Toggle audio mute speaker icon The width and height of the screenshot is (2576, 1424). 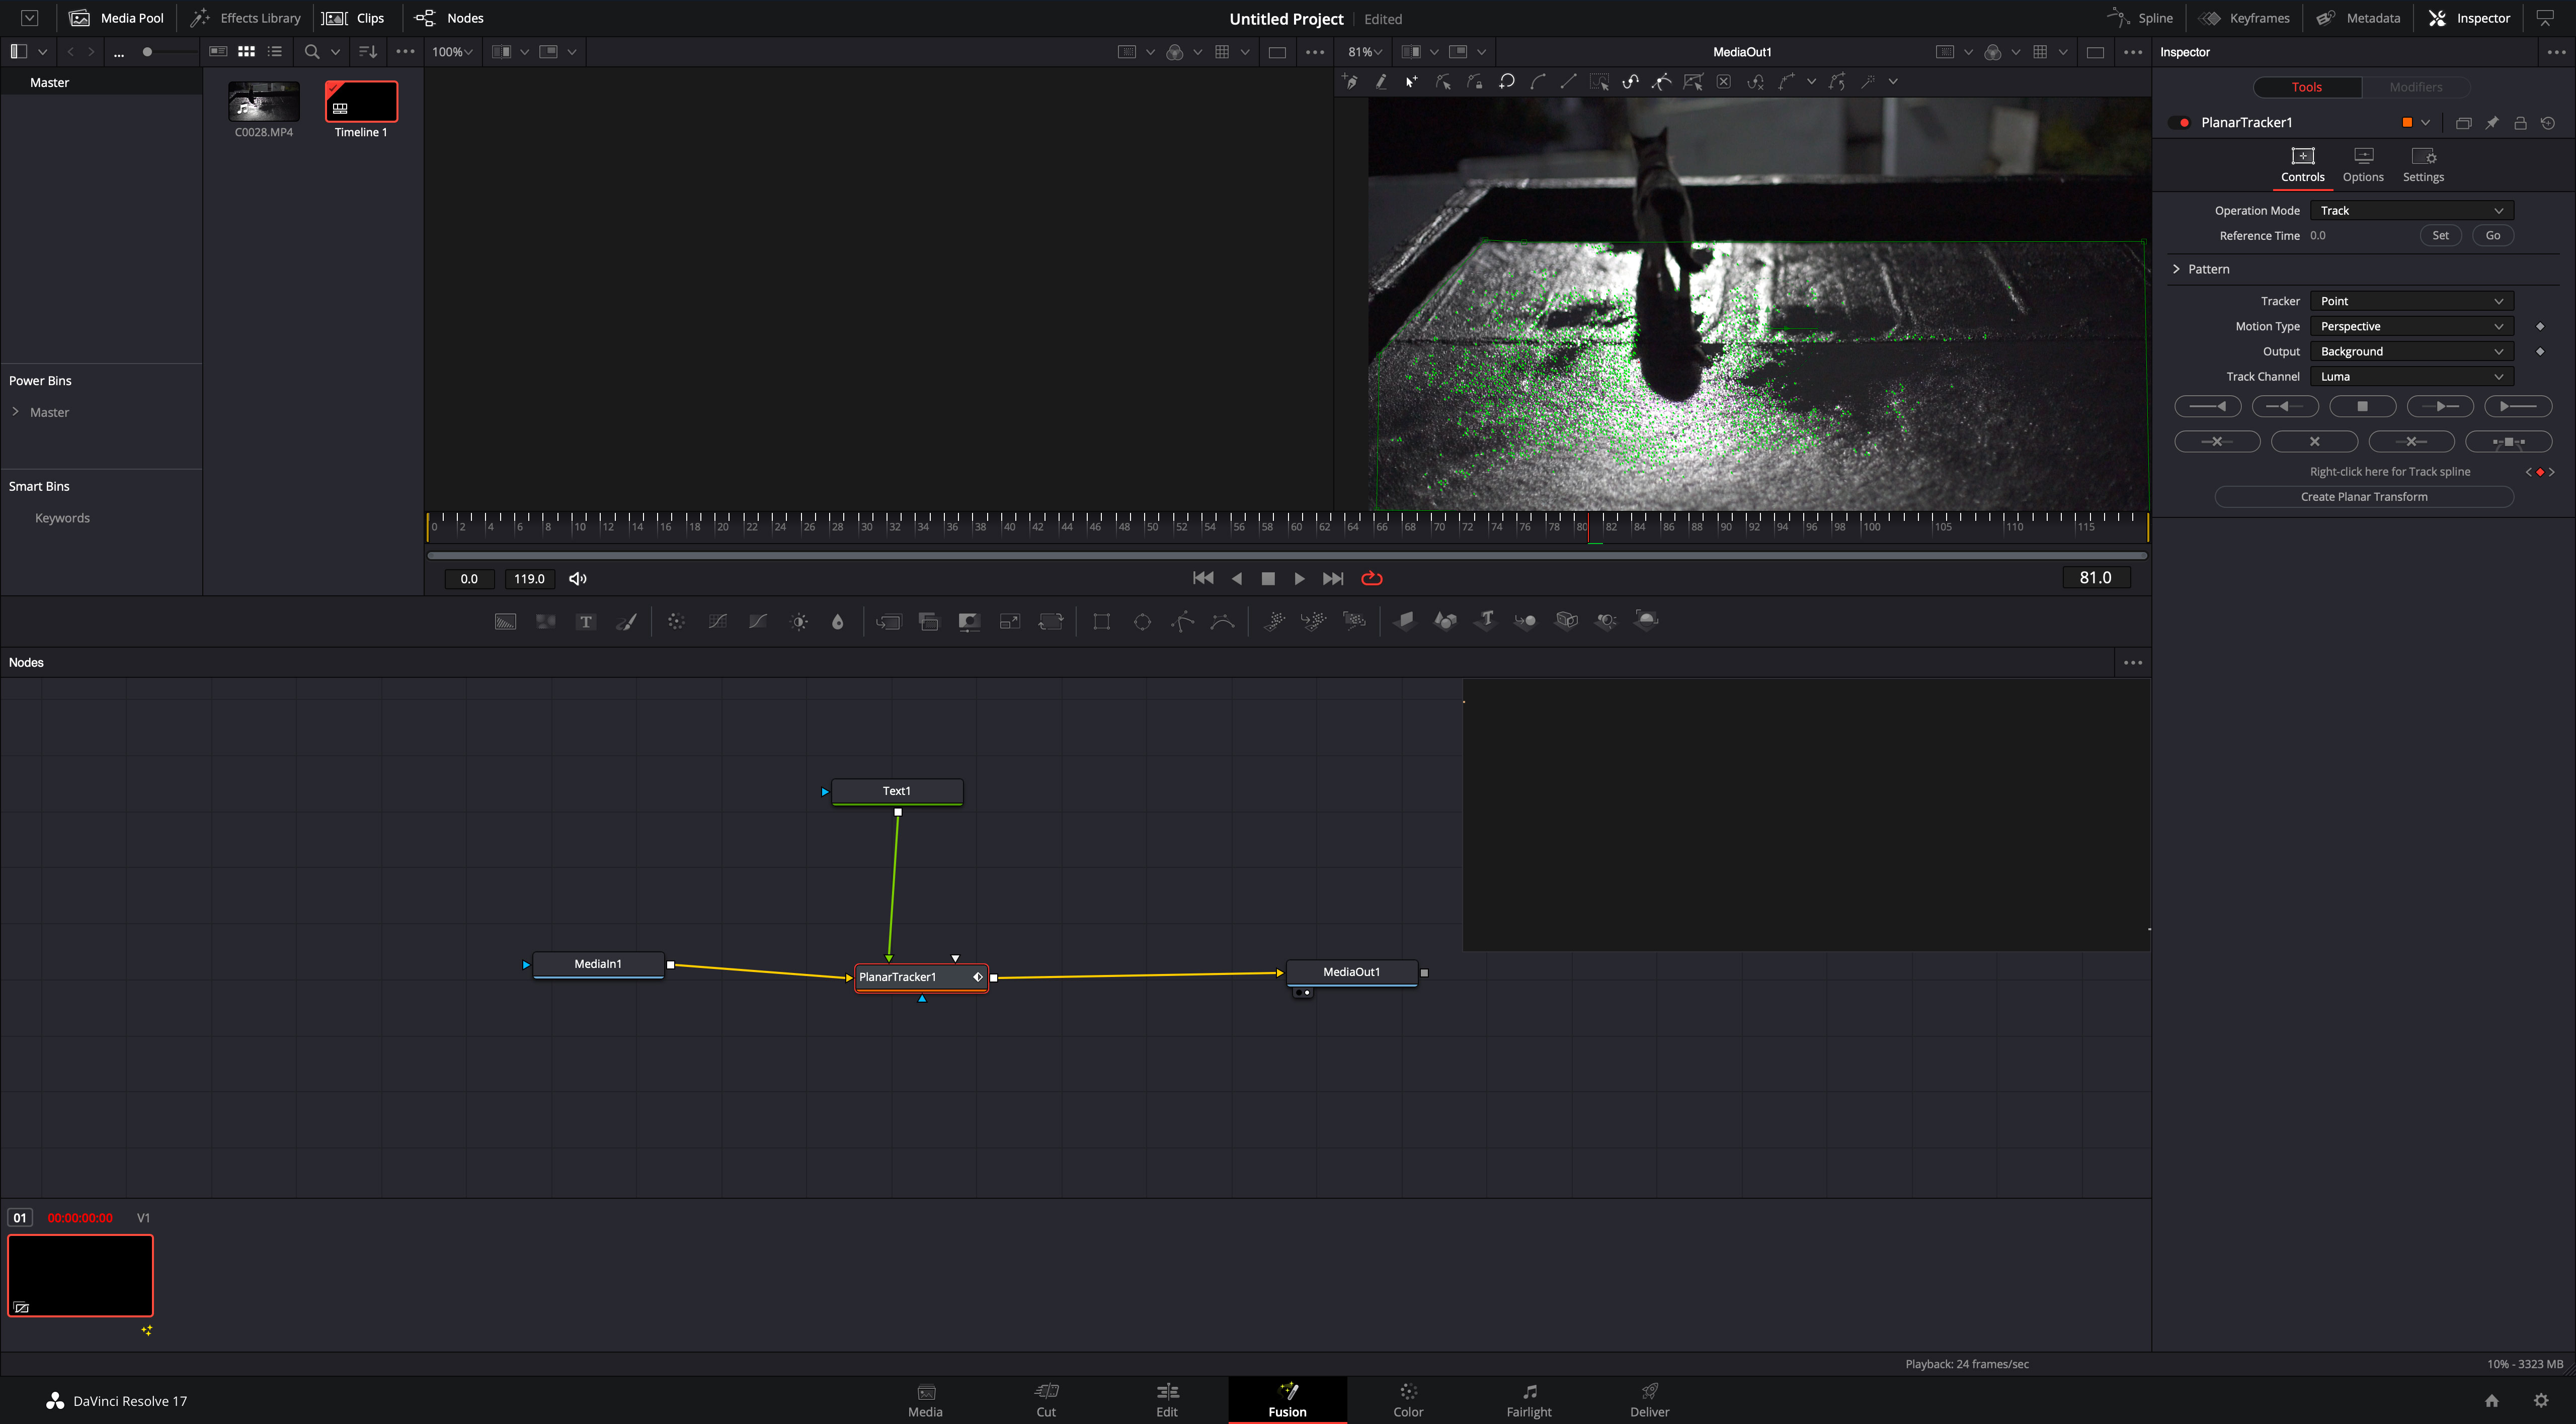pyautogui.click(x=578, y=579)
